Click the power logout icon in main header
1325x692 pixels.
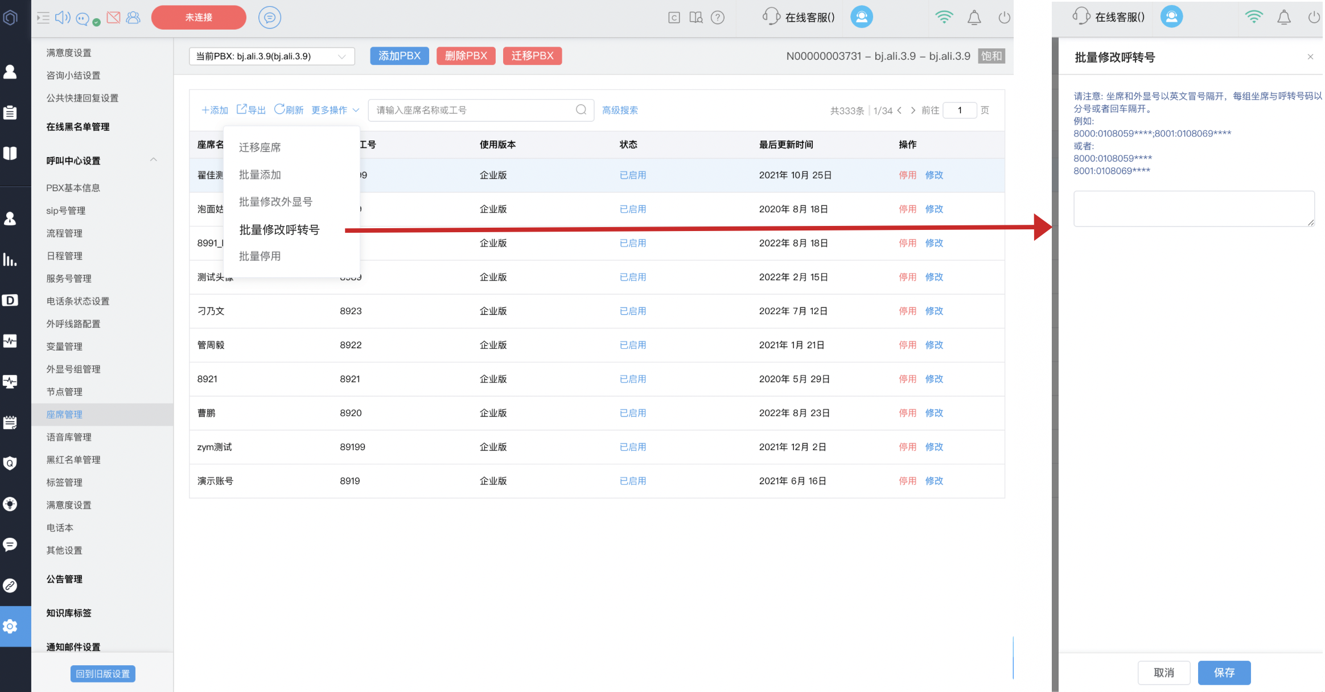pos(1004,18)
